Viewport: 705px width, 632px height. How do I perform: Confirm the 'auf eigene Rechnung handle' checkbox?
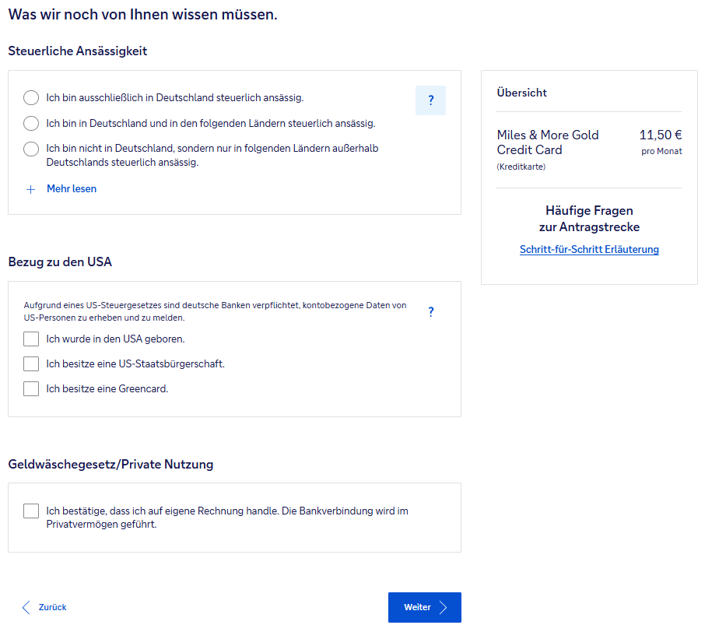point(31,511)
